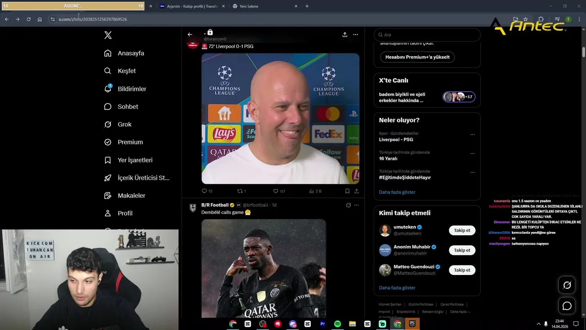Click Daha fazla göster under Kimi takip etmeli
Image resolution: width=586 pixels, height=330 pixels.
point(397,288)
